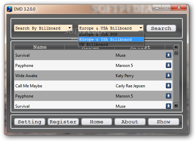Screen dimensions: 196x142
Task: Go to Home button
Action: pyautogui.click(x=97, y=122)
